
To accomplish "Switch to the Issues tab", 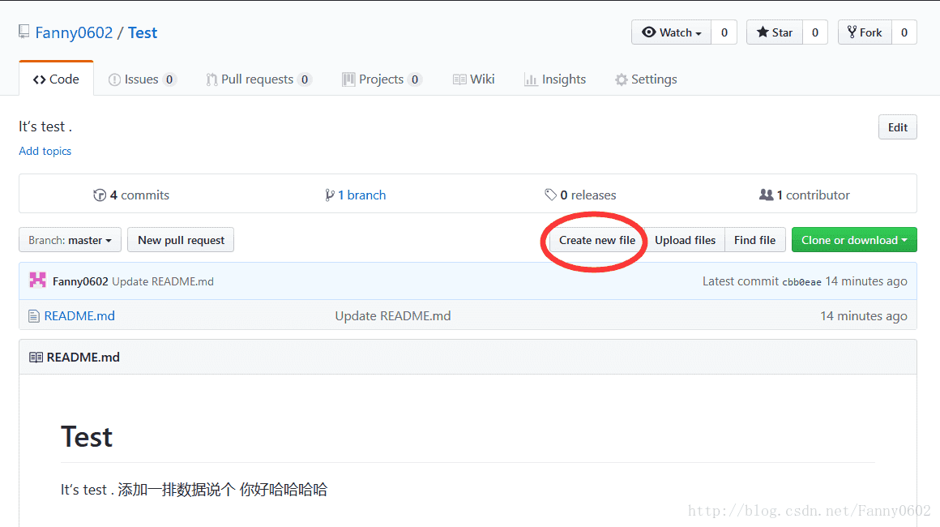I will 142,79.
